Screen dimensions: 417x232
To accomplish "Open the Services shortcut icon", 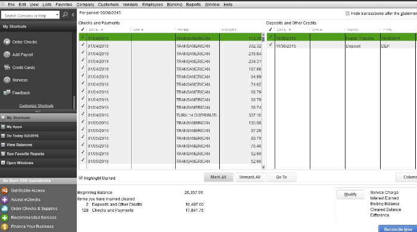I will 7,80.
